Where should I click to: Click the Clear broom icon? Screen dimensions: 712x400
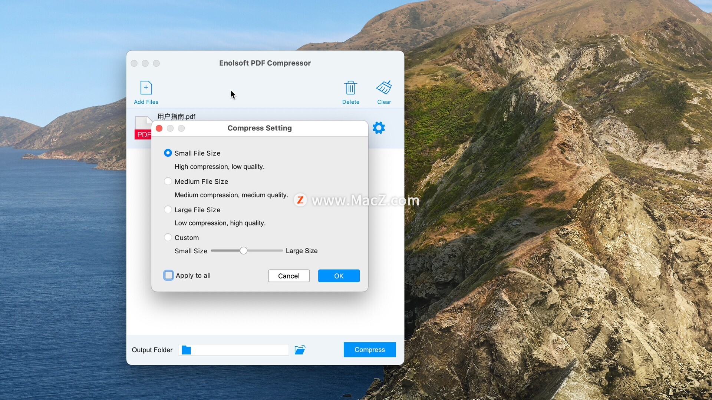pos(384,88)
